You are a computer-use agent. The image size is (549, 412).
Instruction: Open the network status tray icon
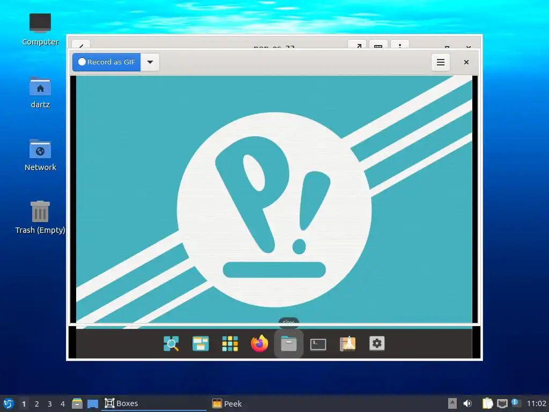click(502, 403)
